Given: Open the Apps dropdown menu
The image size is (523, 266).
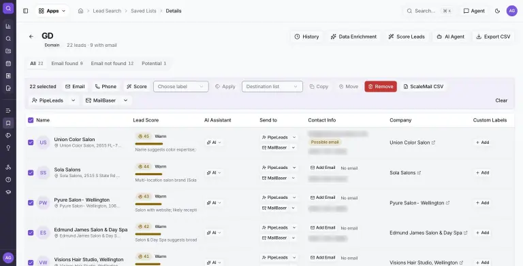Looking at the screenshot, I should coord(52,11).
